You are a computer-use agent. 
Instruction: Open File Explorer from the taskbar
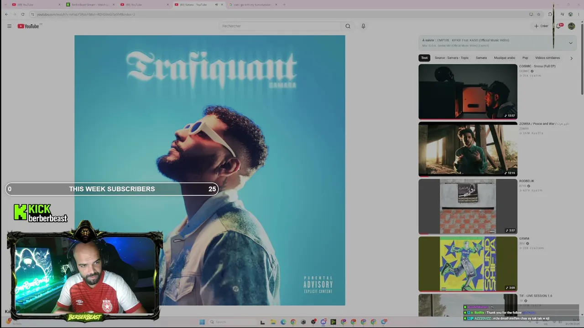click(x=273, y=322)
